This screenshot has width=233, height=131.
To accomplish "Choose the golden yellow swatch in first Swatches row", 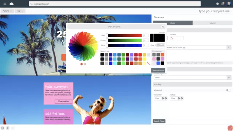I will click(144, 55).
